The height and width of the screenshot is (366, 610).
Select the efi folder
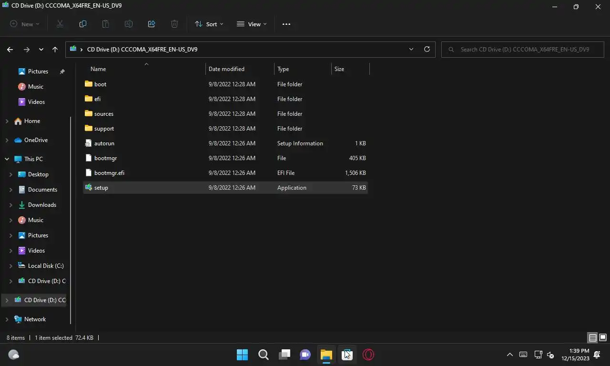coord(225,99)
